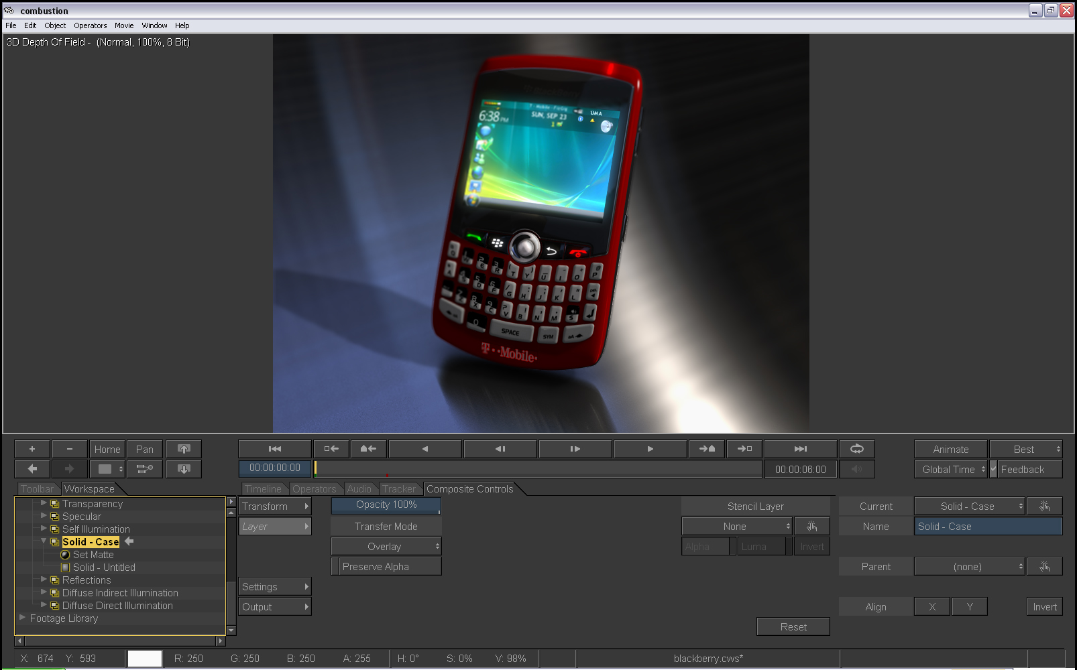Expand the Specular layer
The height and width of the screenshot is (670, 1077).
click(x=44, y=515)
